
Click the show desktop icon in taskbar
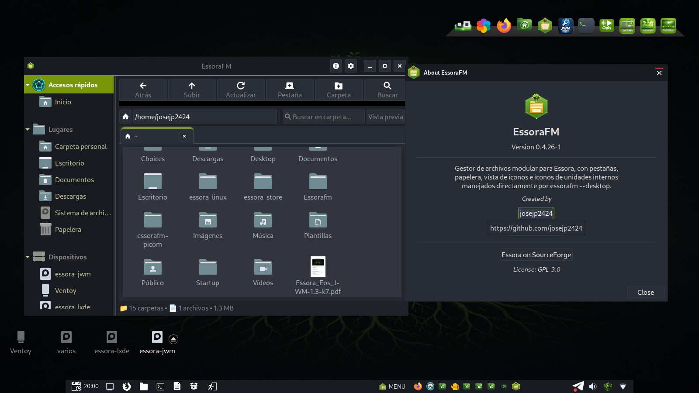click(110, 386)
